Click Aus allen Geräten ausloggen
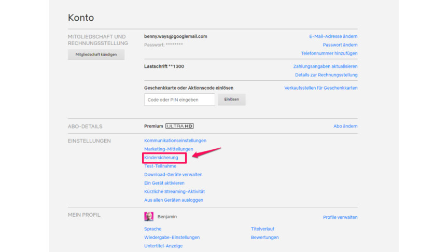Screen dimensions: 448x252 tap(174, 200)
